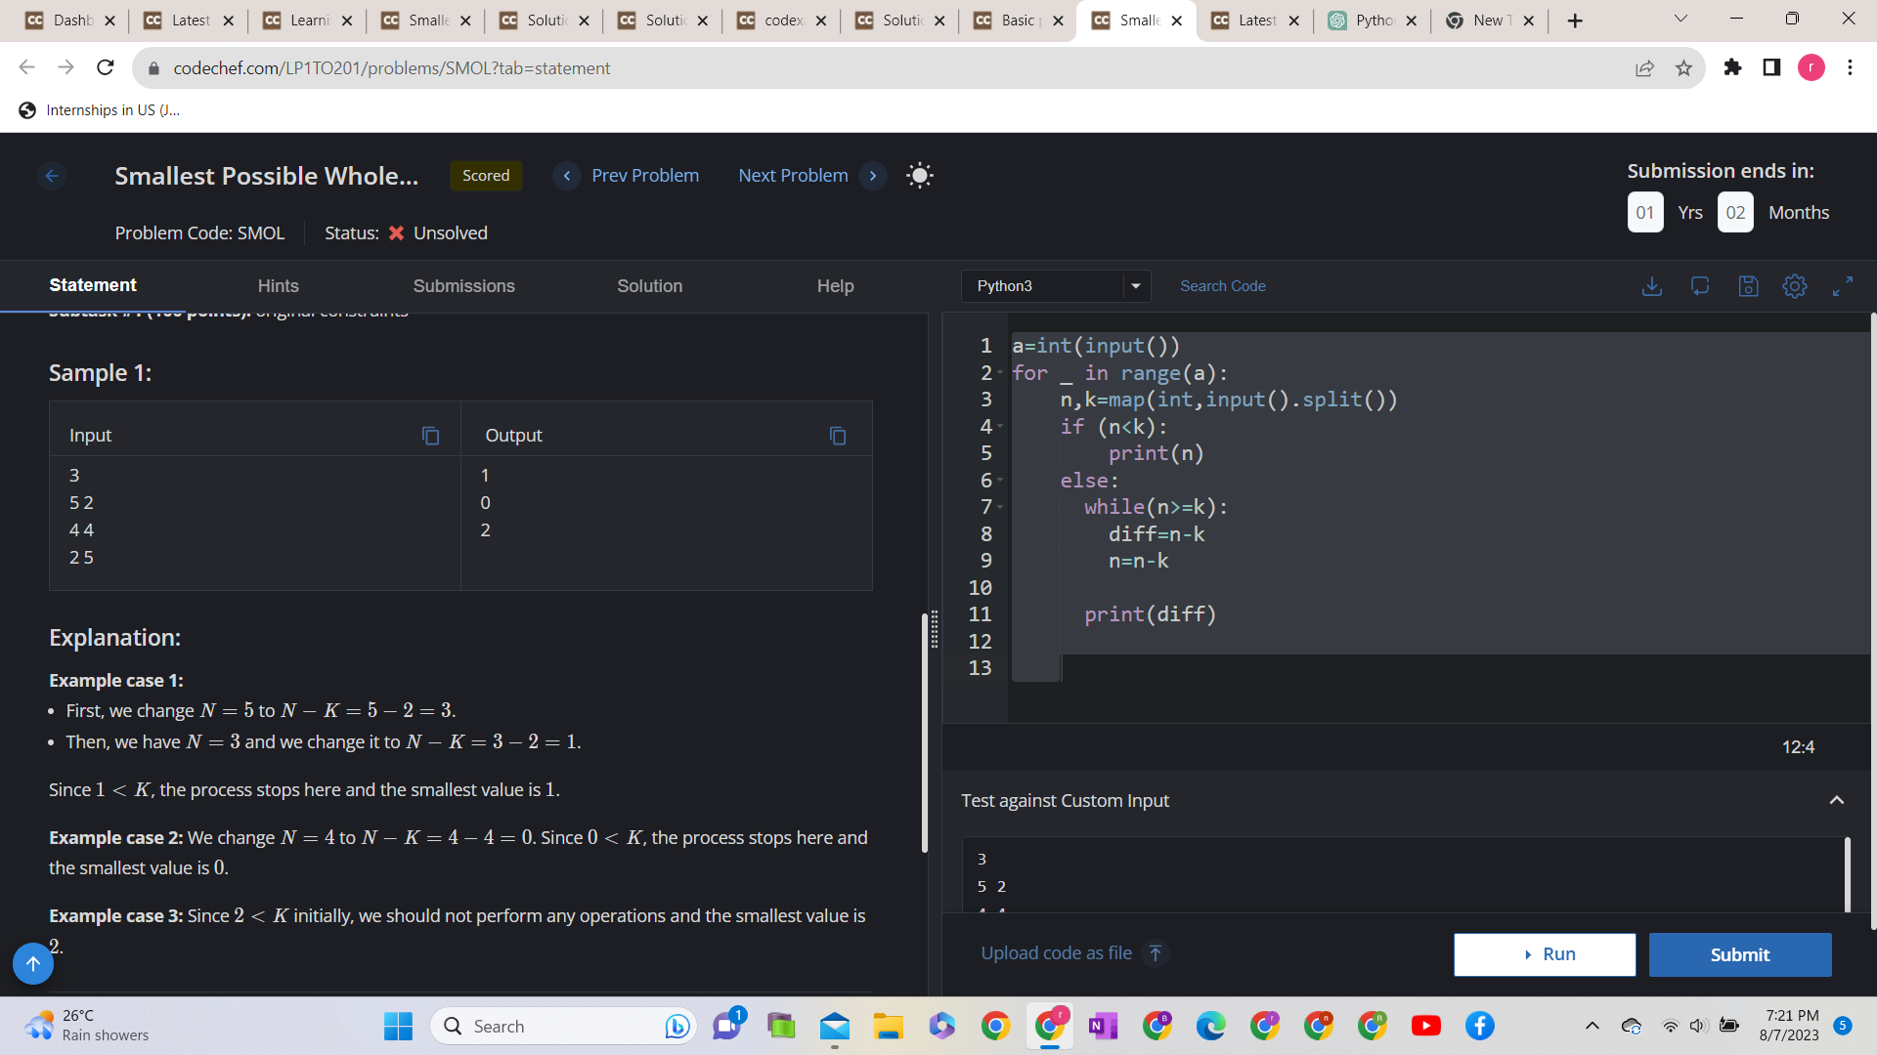
Task: Open the Submissions tab
Action: click(463, 286)
